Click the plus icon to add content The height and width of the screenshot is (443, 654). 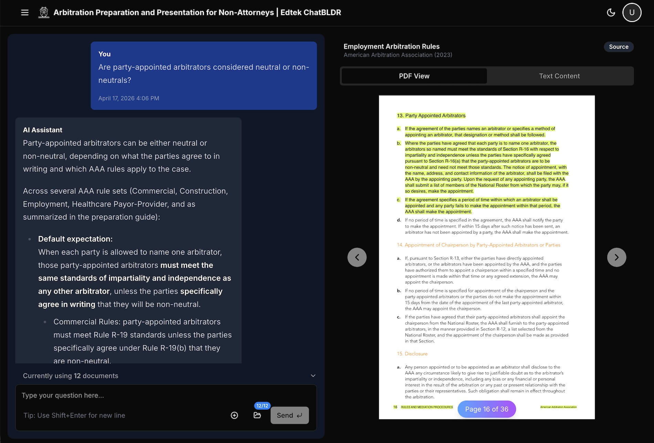(x=234, y=415)
